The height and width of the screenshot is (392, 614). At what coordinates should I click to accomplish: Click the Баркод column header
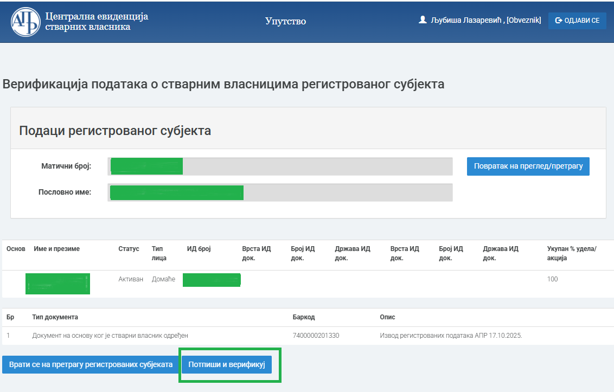304,317
